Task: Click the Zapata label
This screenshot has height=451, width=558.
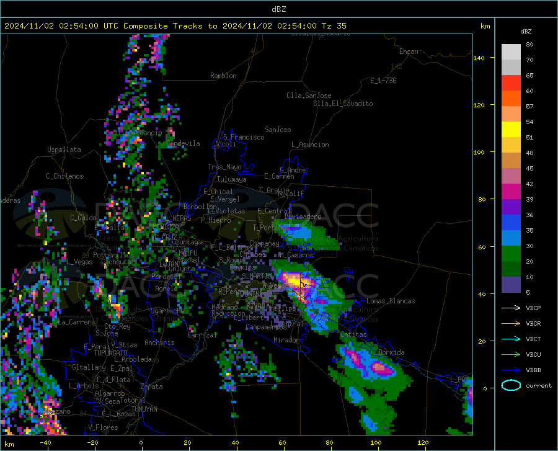Action: pos(152,386)
